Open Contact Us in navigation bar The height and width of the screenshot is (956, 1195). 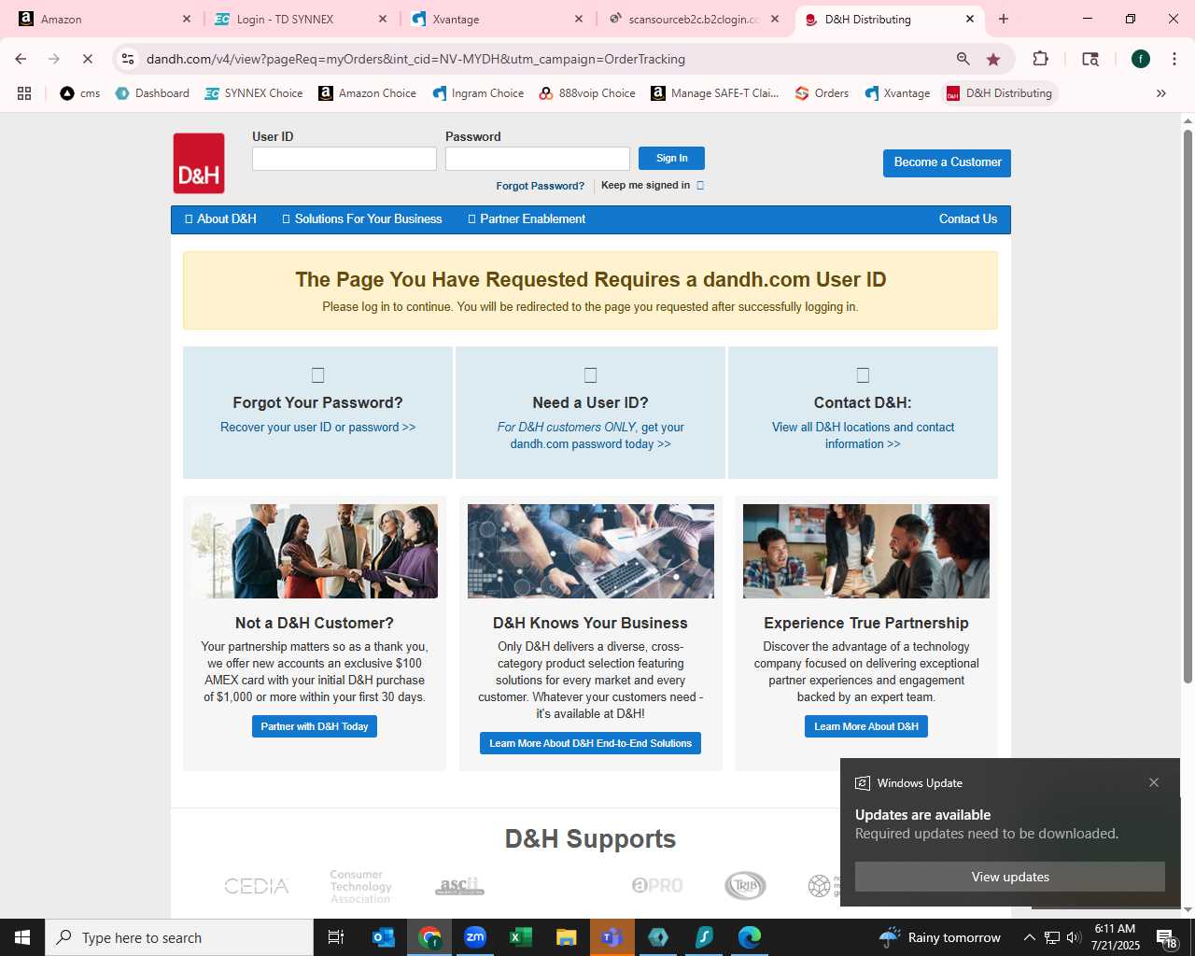[x=968, y=219]
